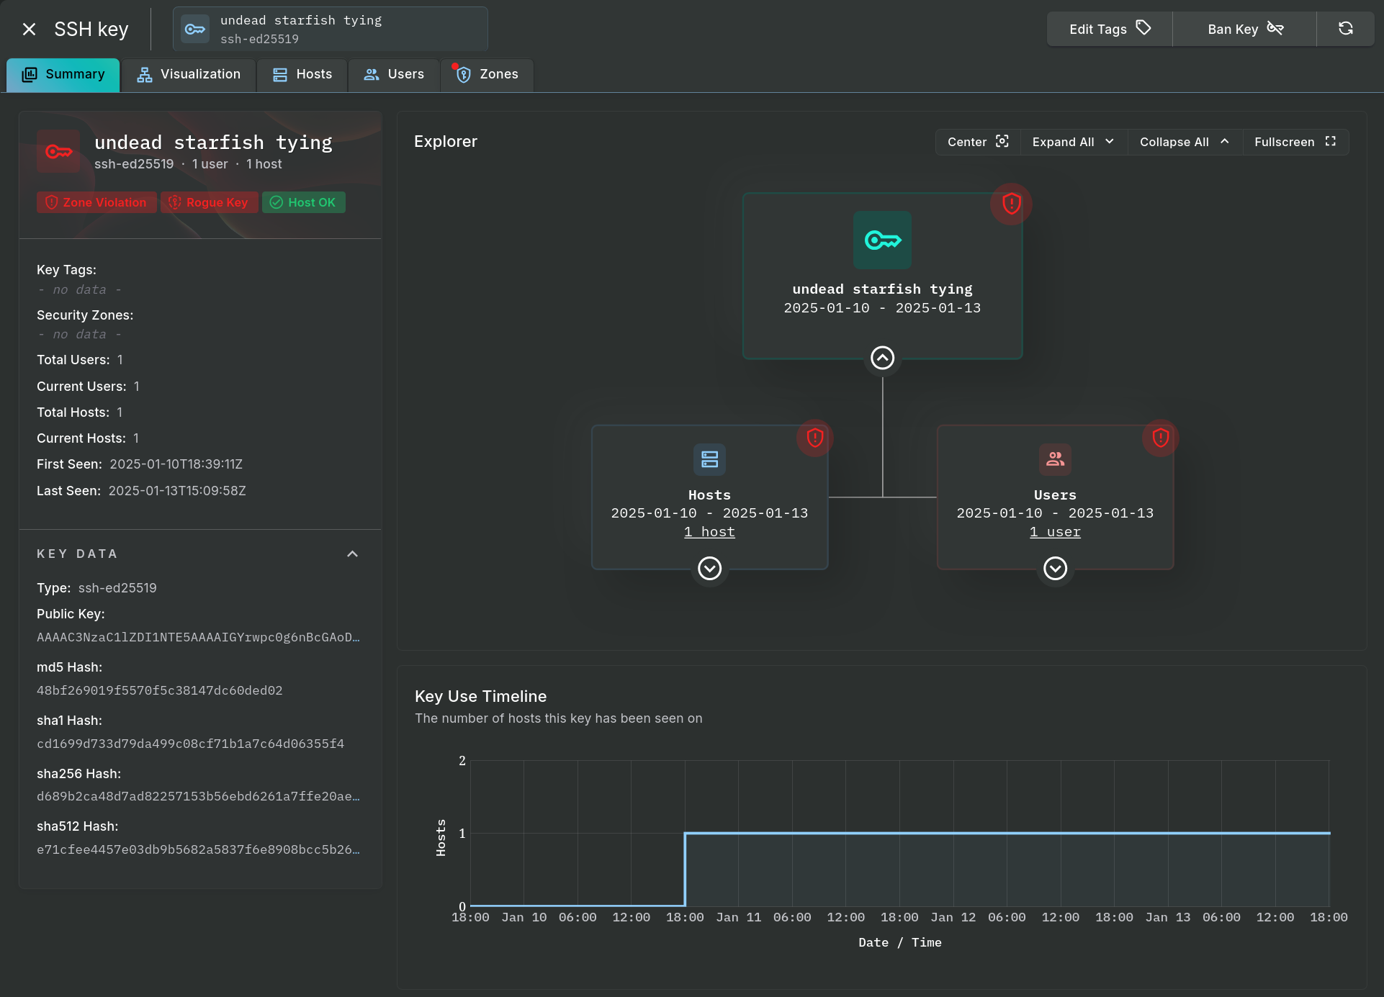Click the Visualization tab hierarchy icon
Image resolution: width=1384 pixels, height=997 pixels.
(145, 75)
